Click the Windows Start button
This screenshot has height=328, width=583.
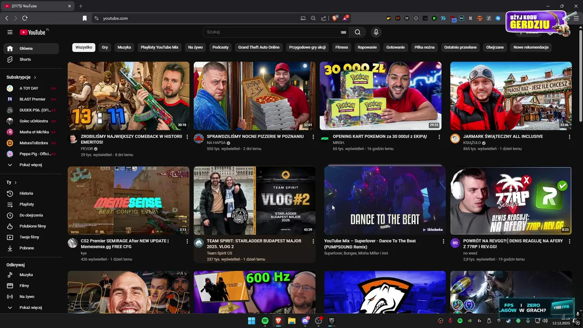point(251,321)
